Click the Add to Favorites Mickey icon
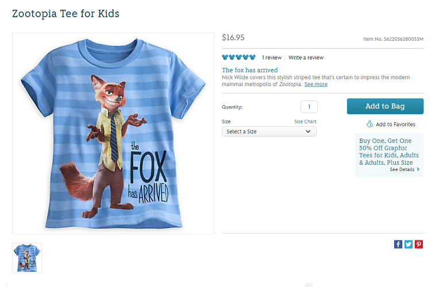Viewport: 431px width, 287px height. pos(370,124)
